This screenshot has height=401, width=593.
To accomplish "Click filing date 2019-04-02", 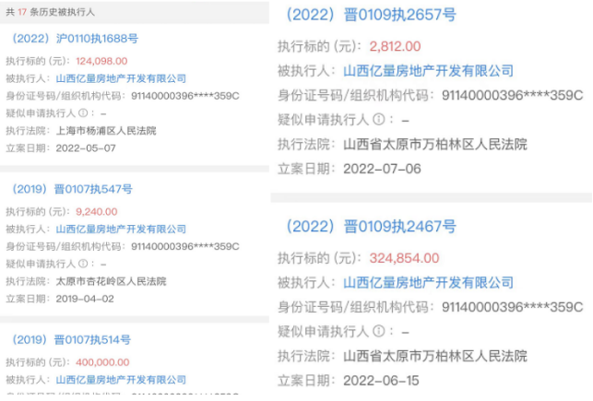I will [x=85, y=299].
